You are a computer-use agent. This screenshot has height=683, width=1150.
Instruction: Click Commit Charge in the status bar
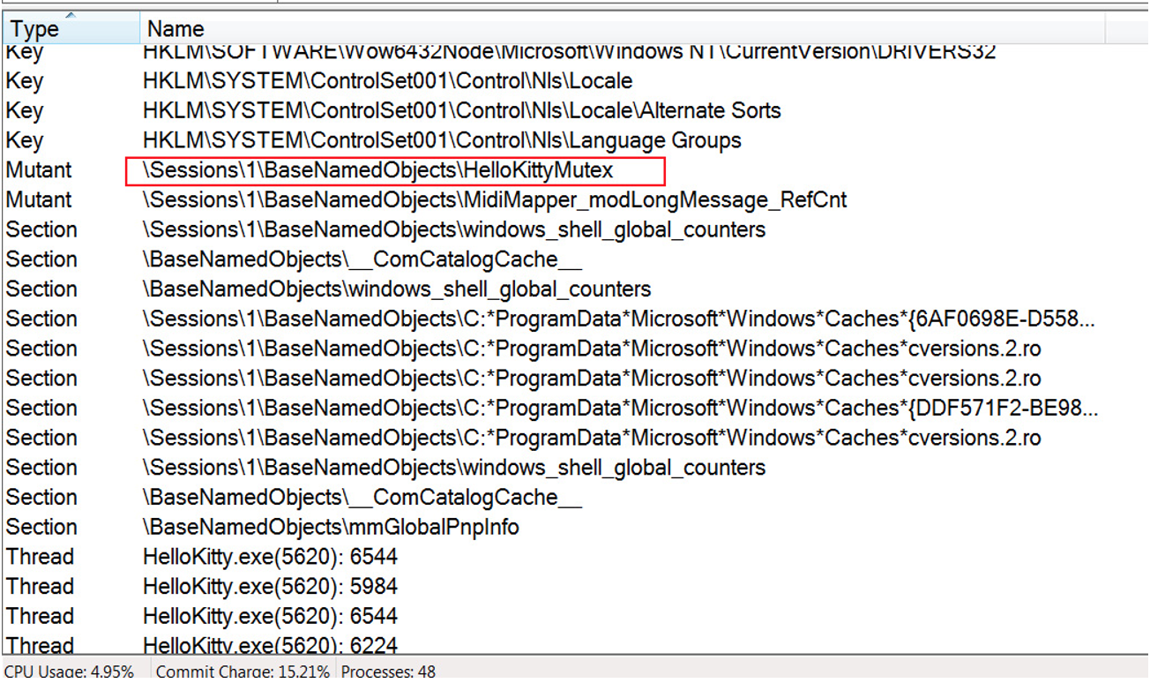tap(243, 672)
